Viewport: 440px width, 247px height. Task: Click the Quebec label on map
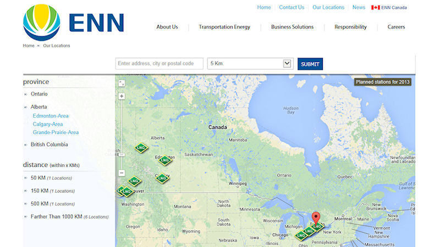coord(345,177)
